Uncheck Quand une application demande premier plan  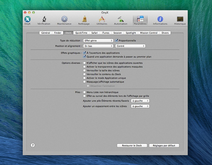pos(84,56)
